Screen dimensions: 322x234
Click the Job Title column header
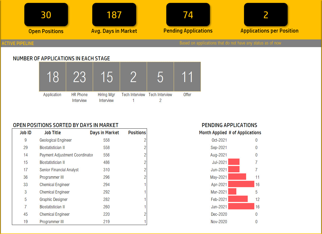[x=53, y=133]
